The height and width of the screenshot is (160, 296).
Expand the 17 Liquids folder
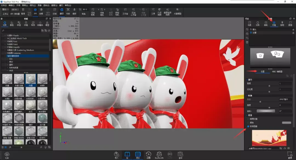[5, 47]
